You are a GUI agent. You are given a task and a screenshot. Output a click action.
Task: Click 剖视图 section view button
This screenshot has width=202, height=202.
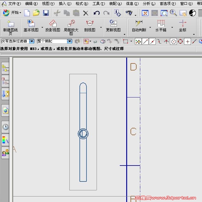point(90,26)
